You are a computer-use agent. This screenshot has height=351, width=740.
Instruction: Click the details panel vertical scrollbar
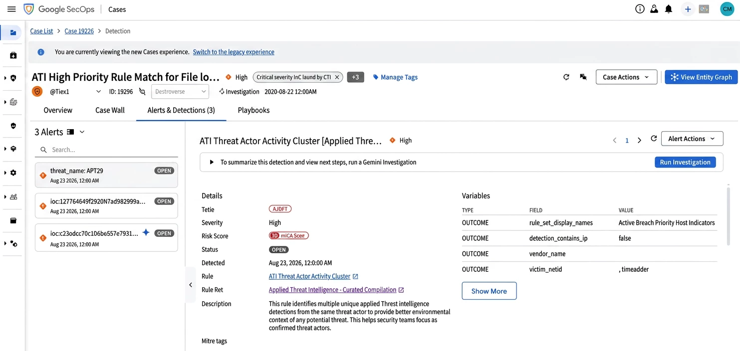tap(729, 216)
